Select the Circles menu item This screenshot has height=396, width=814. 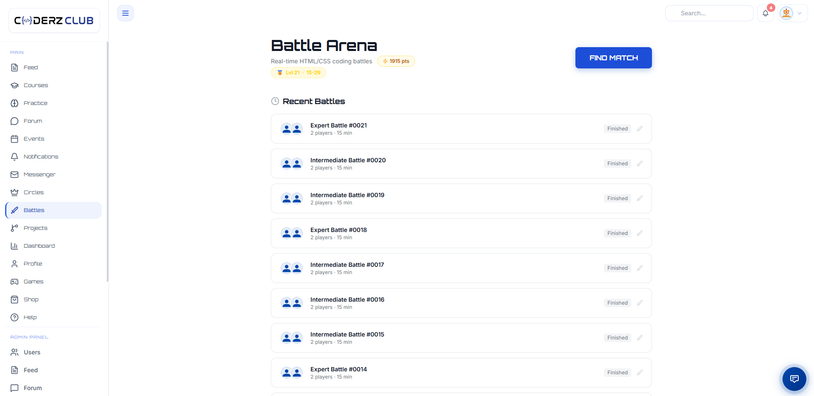(54, 192)
